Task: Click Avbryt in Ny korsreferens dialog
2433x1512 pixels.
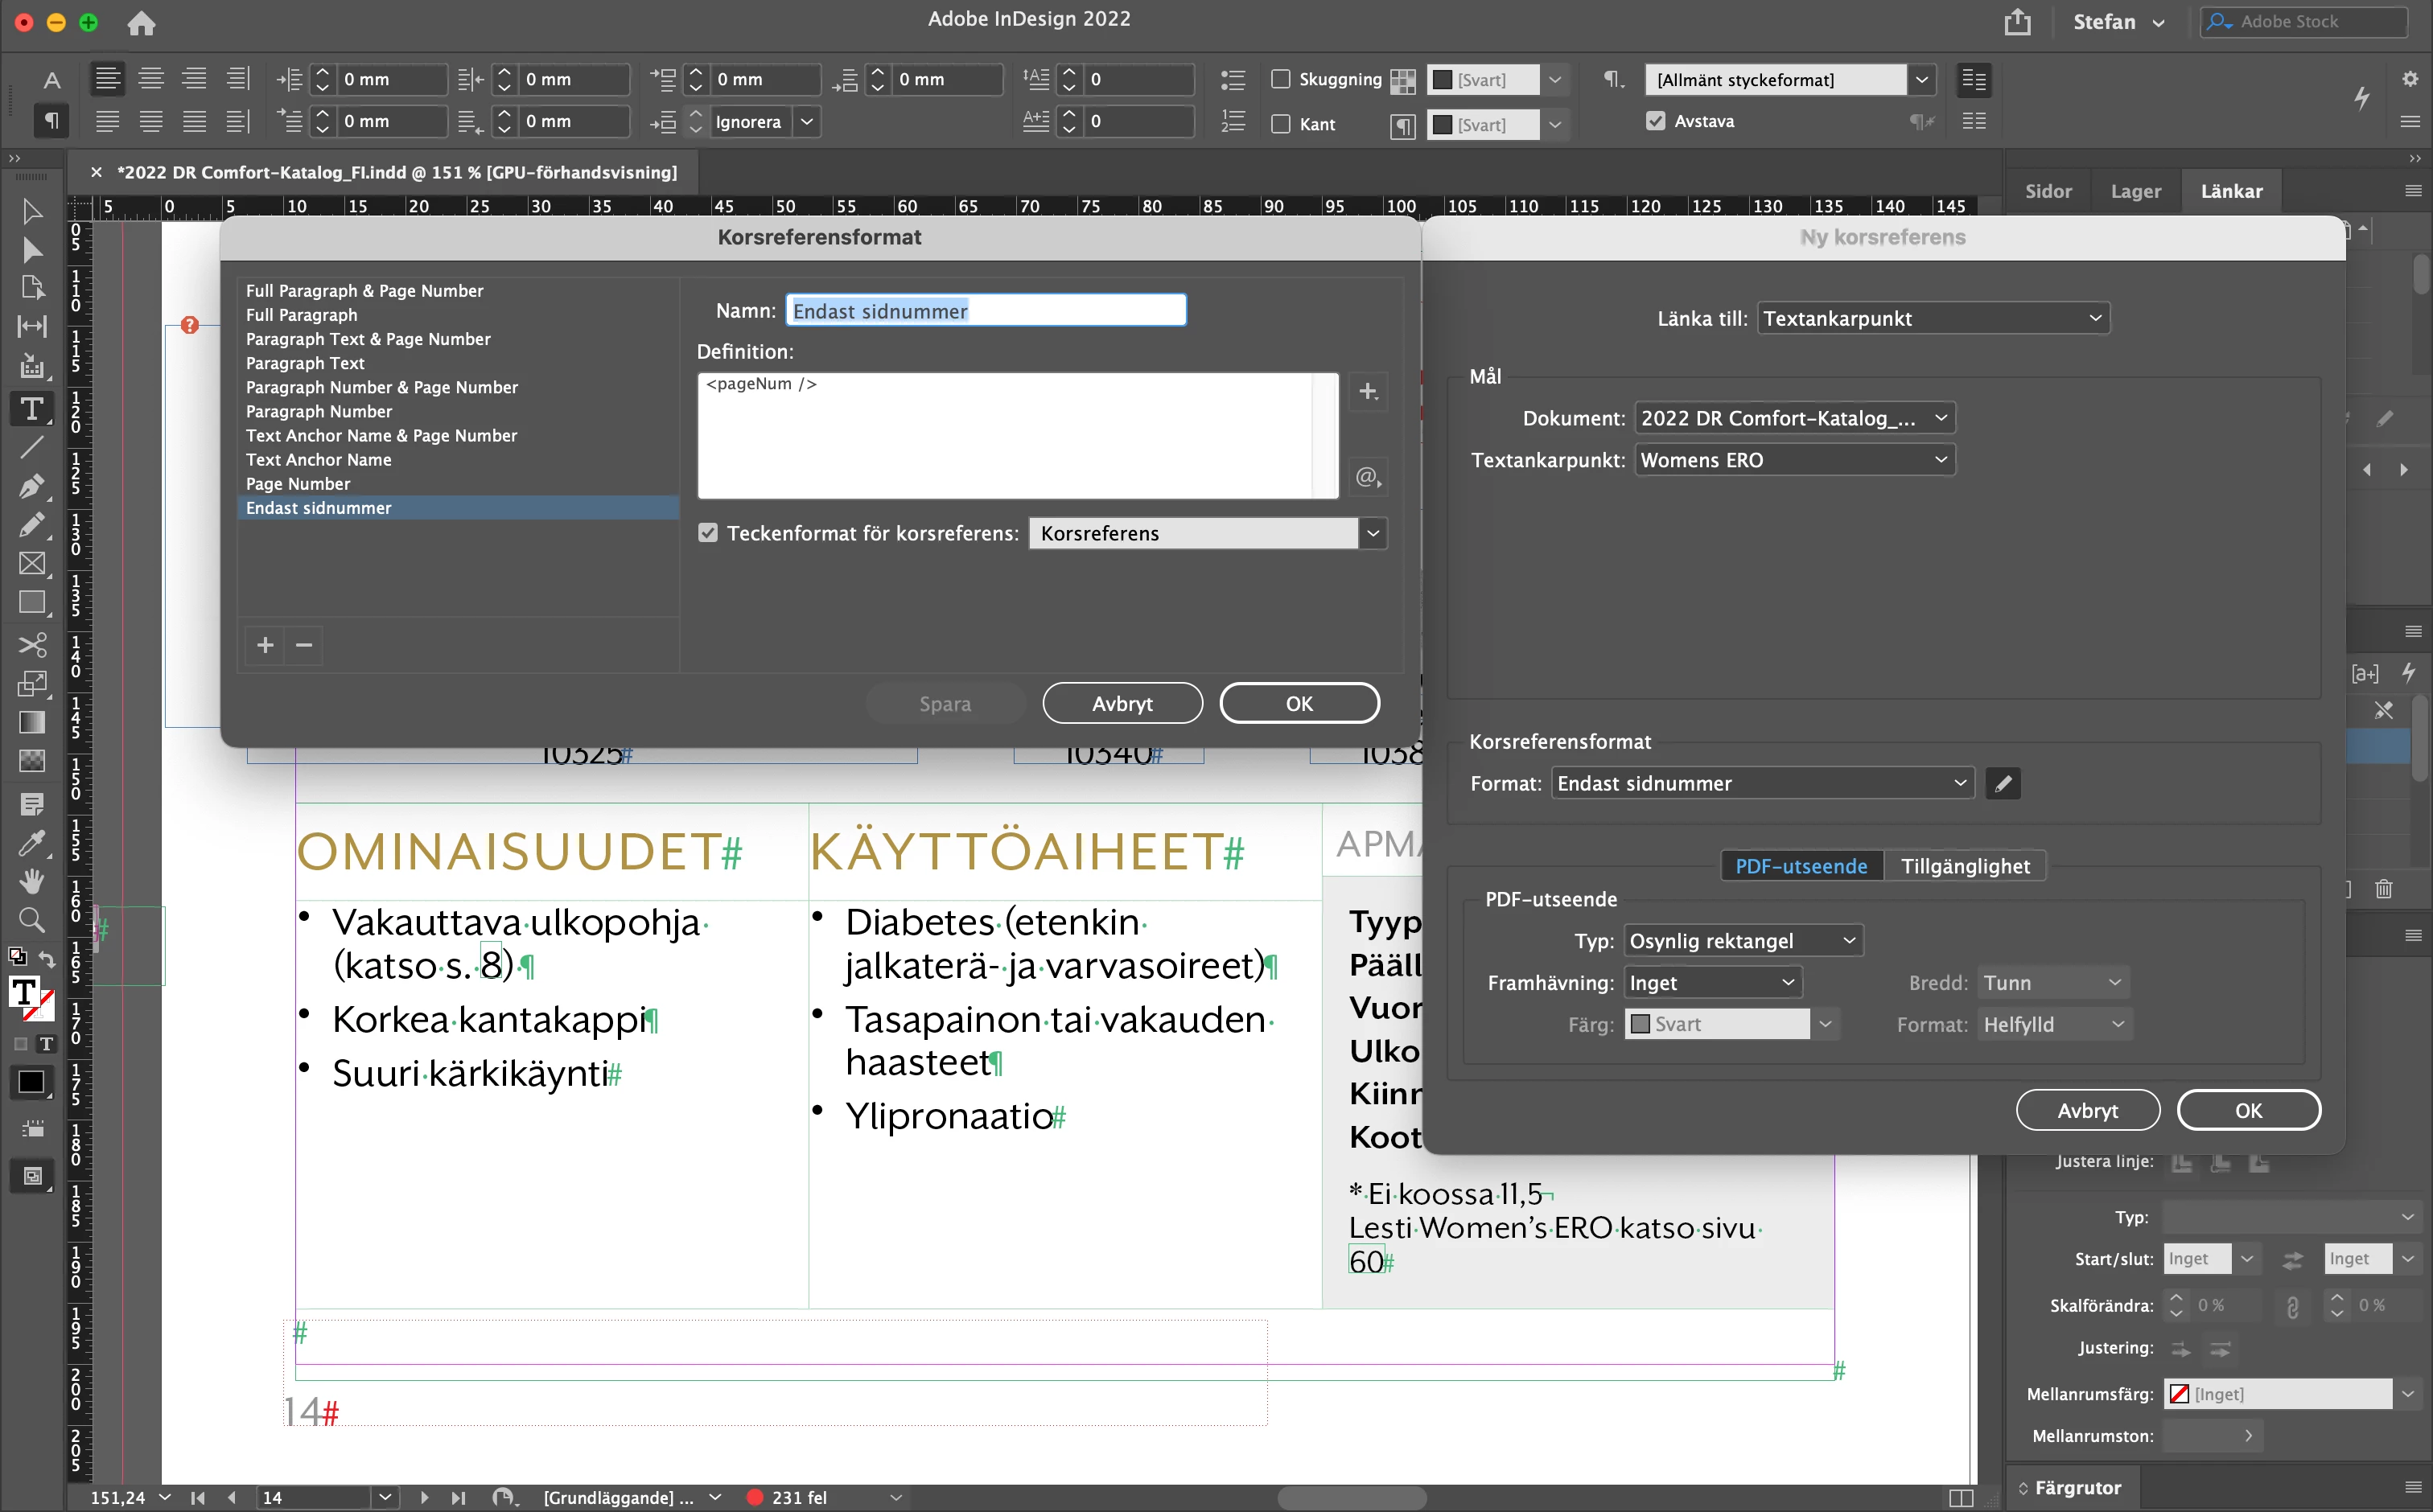Action: [x=2087, y=1110]
